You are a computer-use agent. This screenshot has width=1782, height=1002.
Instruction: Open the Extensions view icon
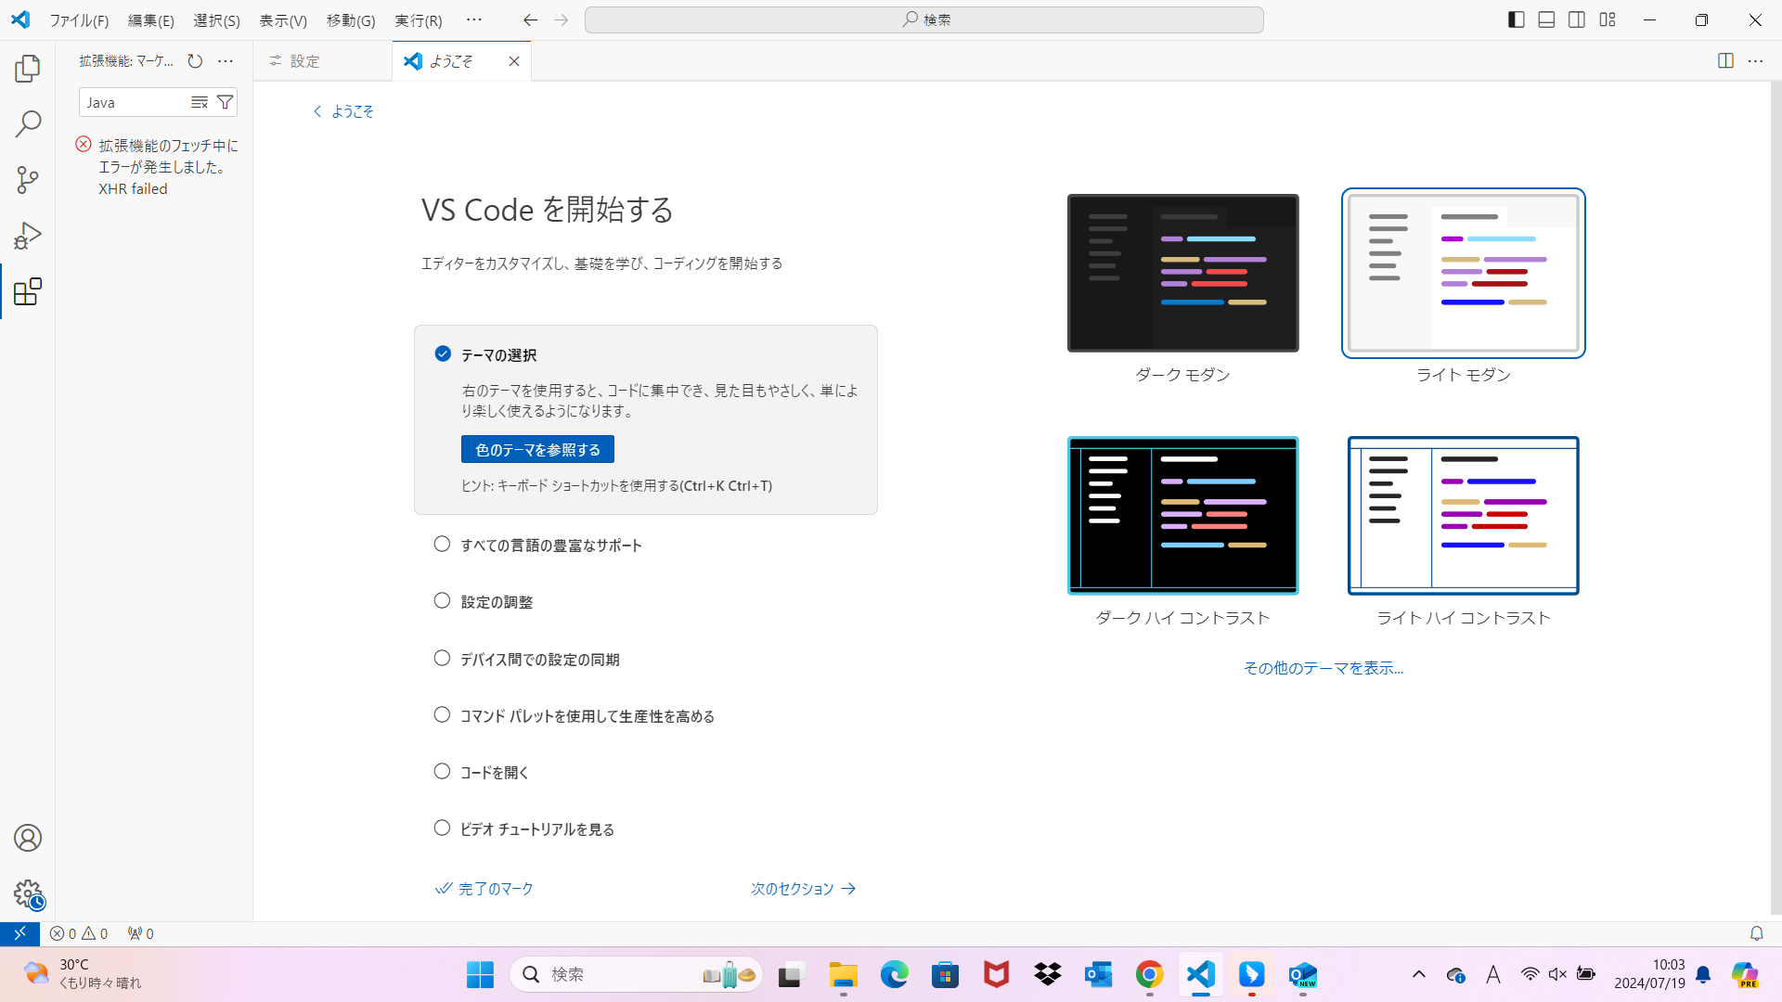point(27,291)
